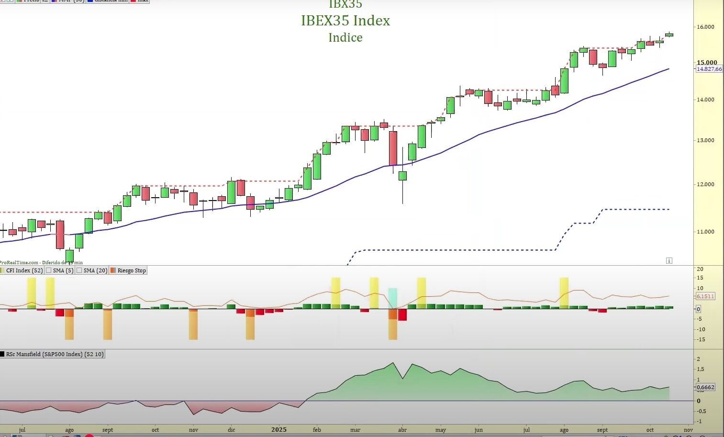Click the info icon in the price panel corner
This screenshot has width=724, height=437.
tap(669, 260)
